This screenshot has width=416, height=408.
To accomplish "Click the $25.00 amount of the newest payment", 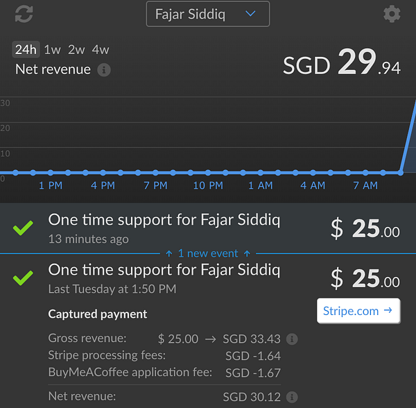I will [x=365, y=229].
